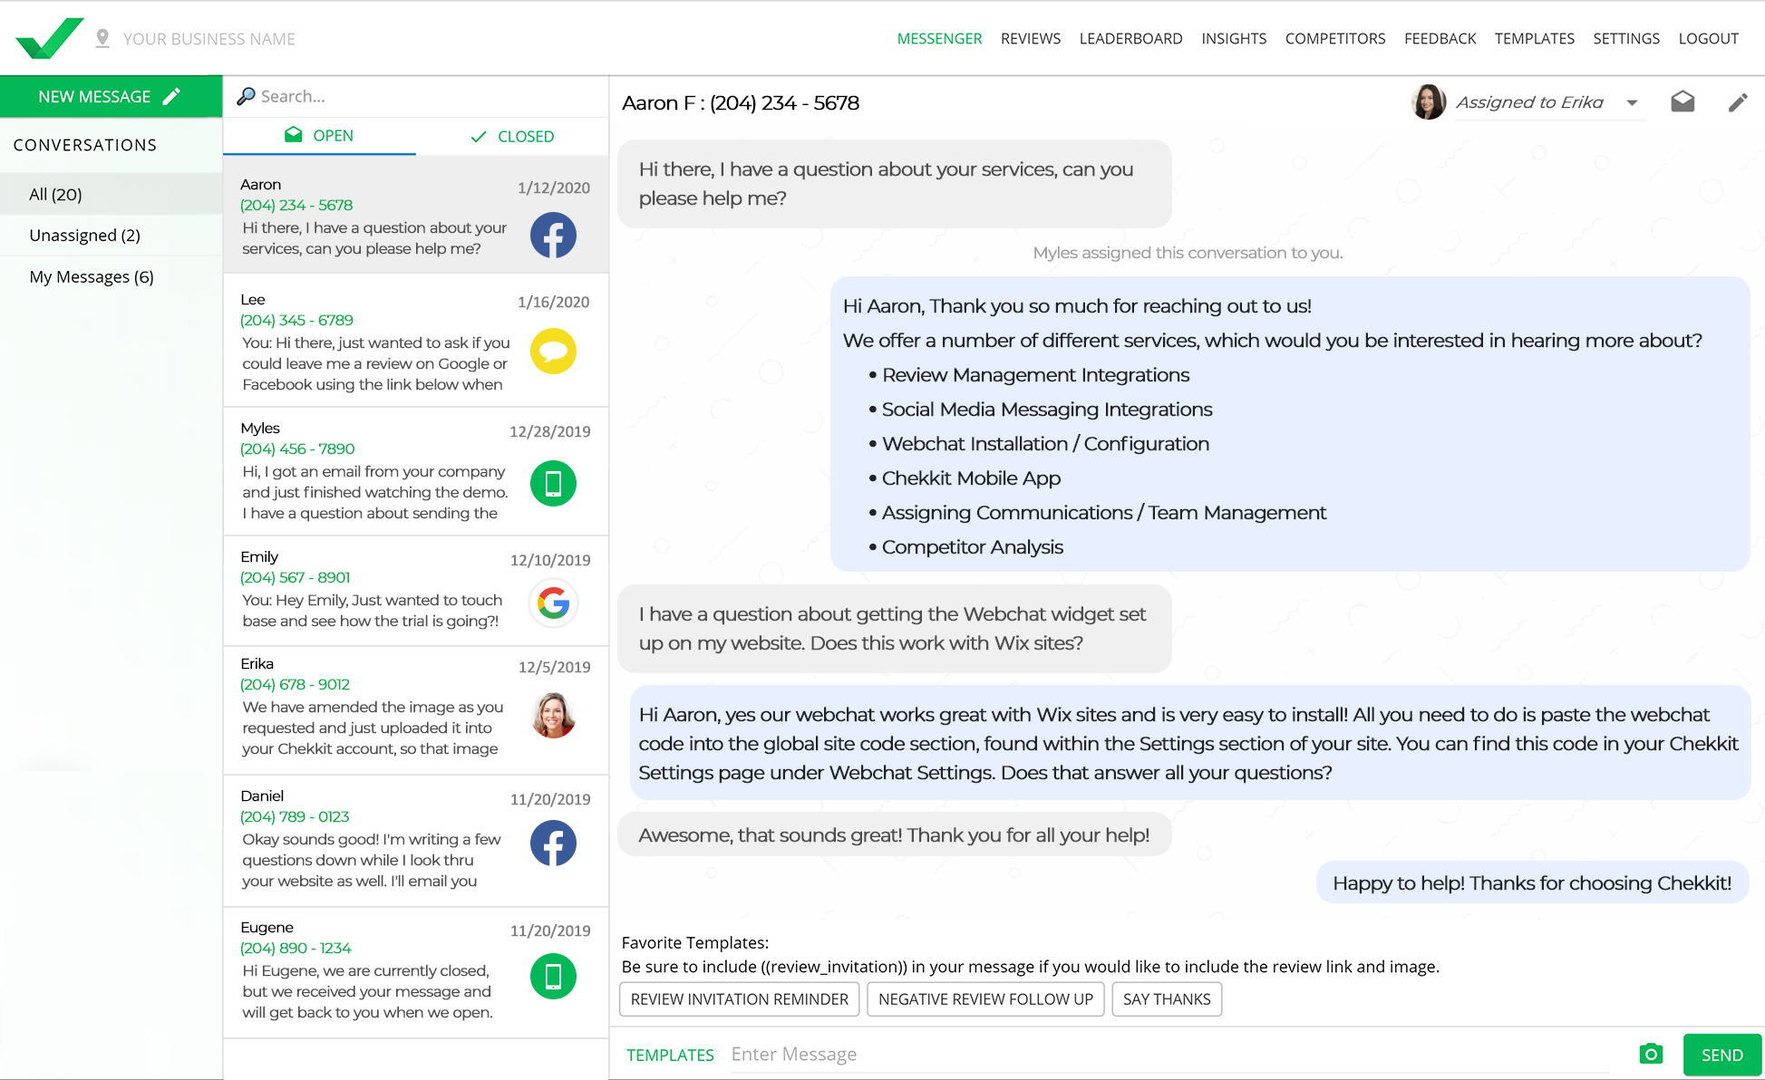This screenshot has width=1765, height=1080.
Task: Open the Assigned to Erika dropdown
Action: coord(1632,102)
